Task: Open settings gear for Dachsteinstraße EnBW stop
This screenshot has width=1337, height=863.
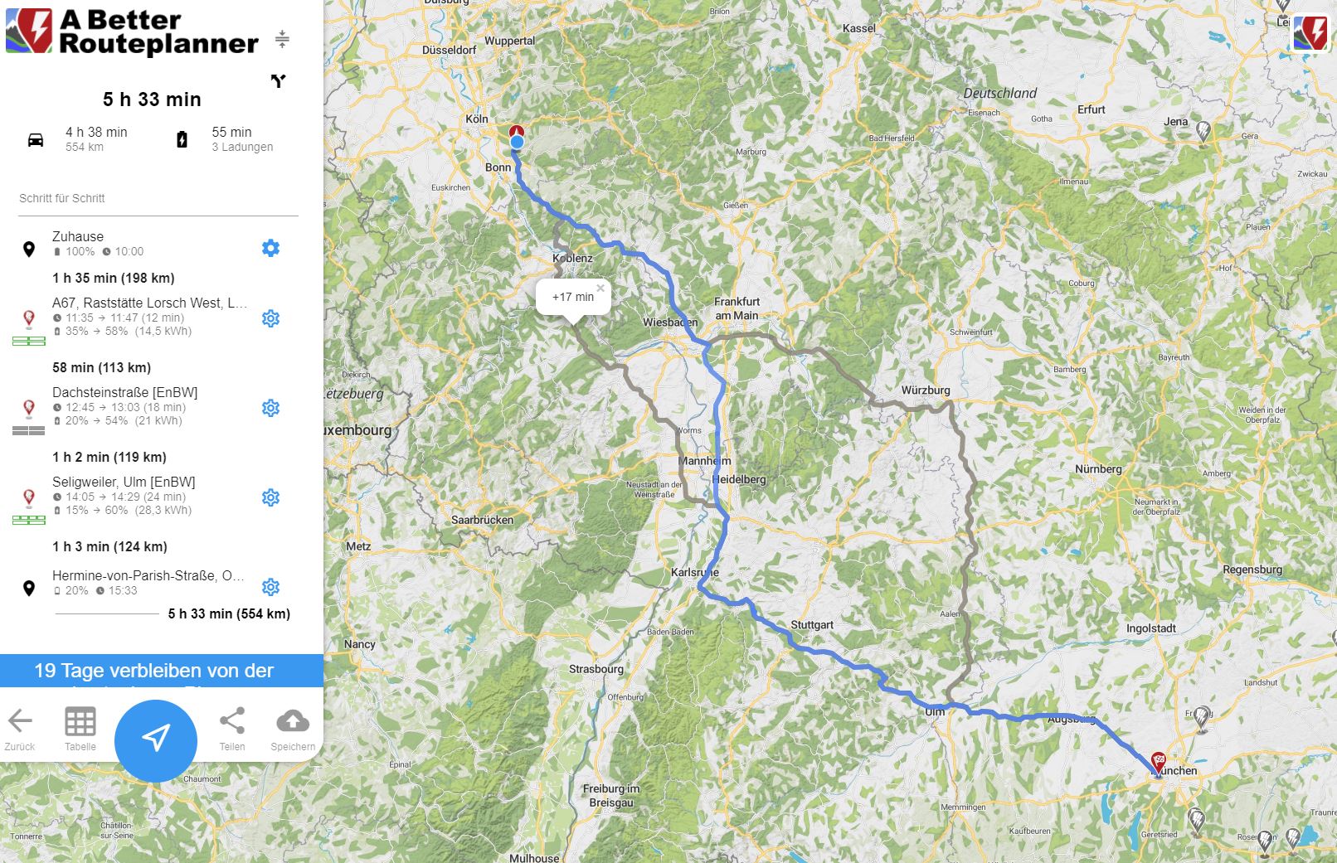Action: click(x=270, y=408)
